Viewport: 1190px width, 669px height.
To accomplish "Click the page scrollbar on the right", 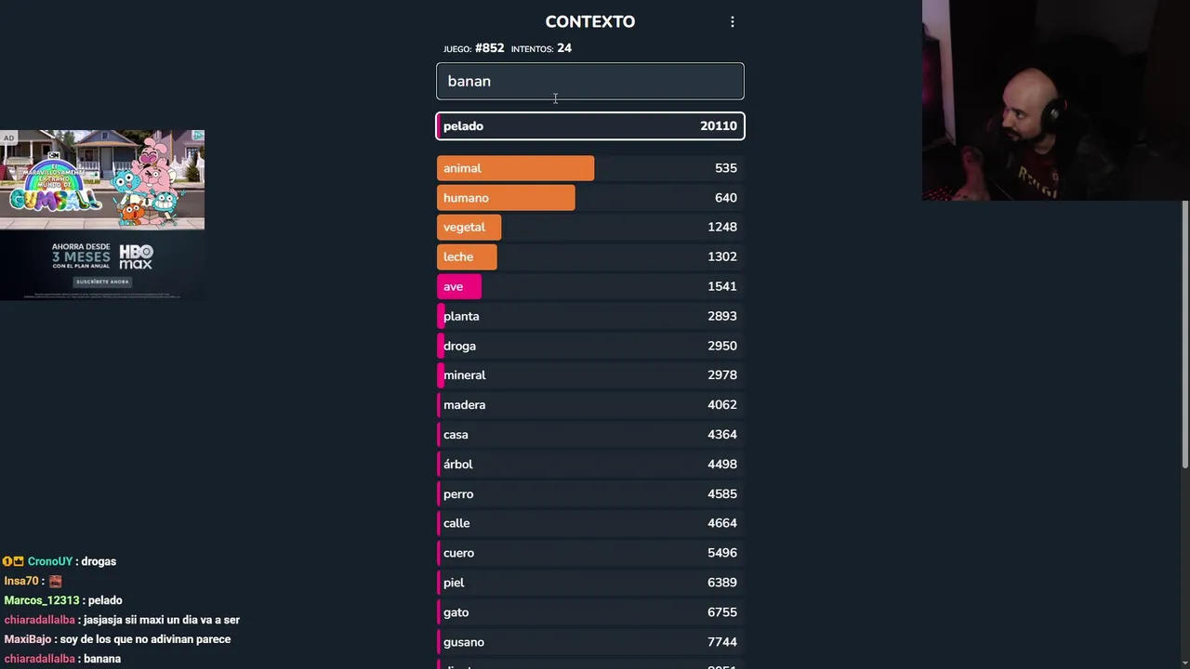I will click(1184, 334).
